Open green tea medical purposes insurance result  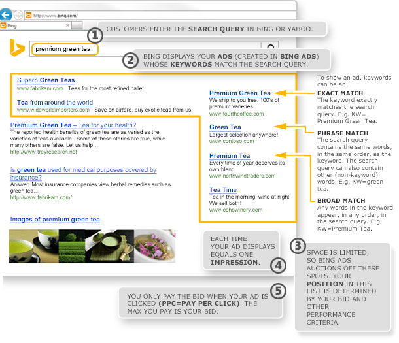[83, 173]
